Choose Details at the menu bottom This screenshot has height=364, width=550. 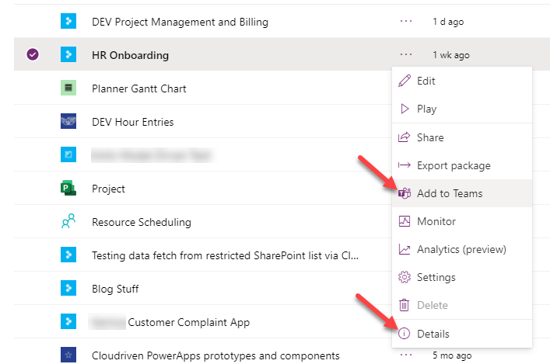click(433, 334)
